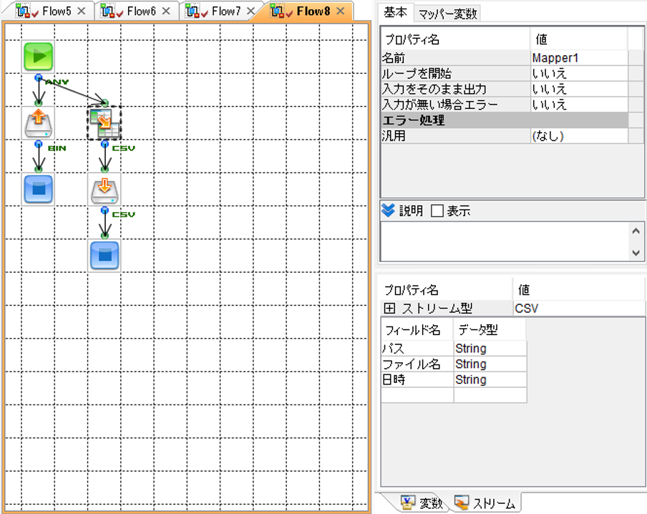Image resolution: width=647 pixels, height=514 pixels.
Task: Open the ストリーム bottom tab
Action: pos(485,503)
